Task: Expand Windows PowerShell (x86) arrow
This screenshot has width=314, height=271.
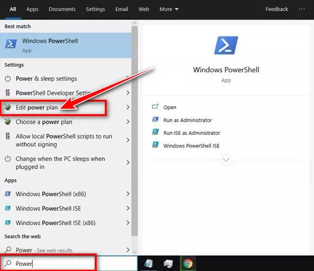Action: (128, 194)
